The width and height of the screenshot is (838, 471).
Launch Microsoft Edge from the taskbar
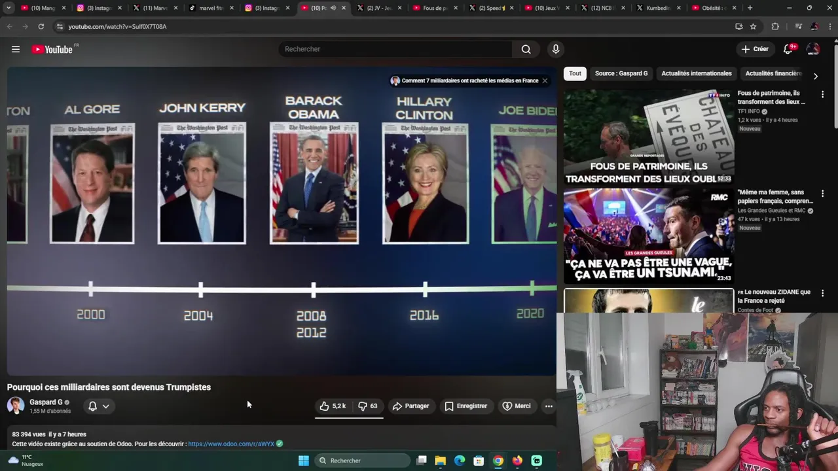[x=460, y=461]
